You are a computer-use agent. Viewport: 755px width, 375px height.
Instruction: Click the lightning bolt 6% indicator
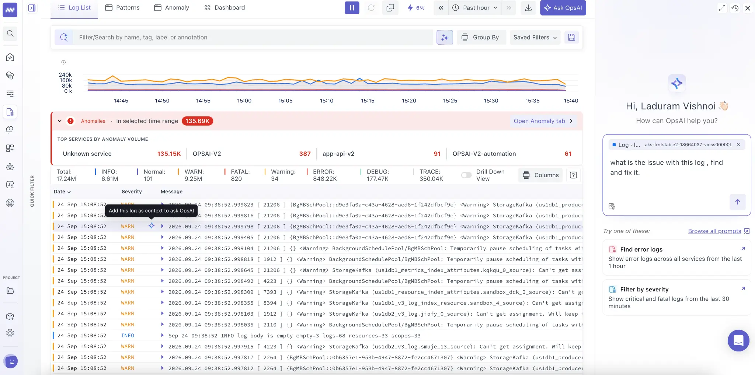click(415, 8)
